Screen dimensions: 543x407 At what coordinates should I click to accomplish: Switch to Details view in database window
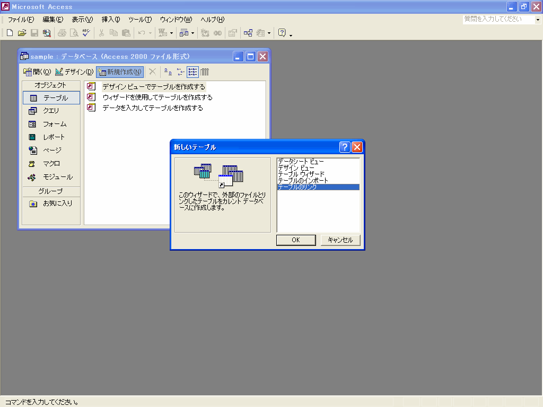click(x=205, y=72)
